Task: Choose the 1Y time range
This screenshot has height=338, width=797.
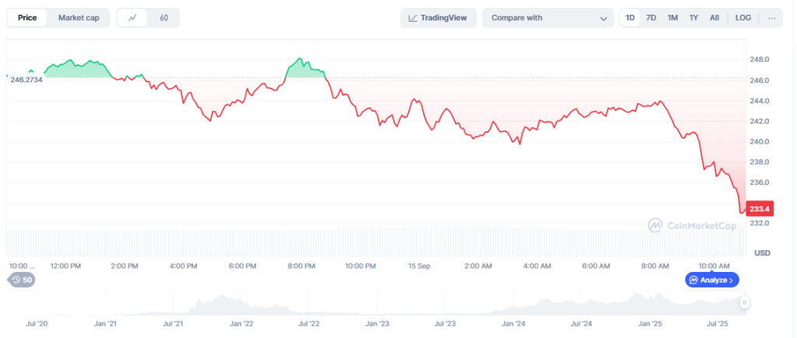Action: (x=693, y=18)
